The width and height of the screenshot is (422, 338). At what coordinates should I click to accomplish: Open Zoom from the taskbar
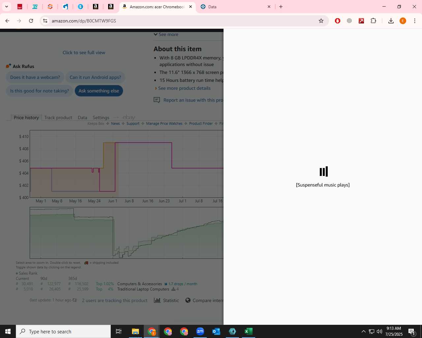pyautogui.click(x=200, y=331)
